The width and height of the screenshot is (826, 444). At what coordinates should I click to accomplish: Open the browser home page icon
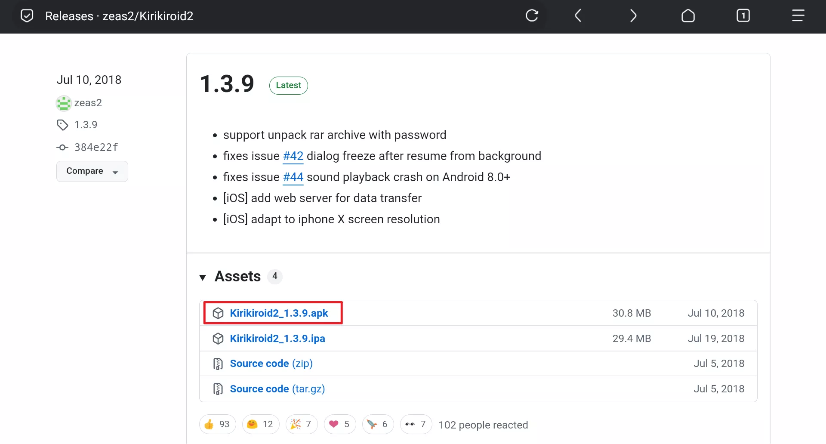(688, 16)
